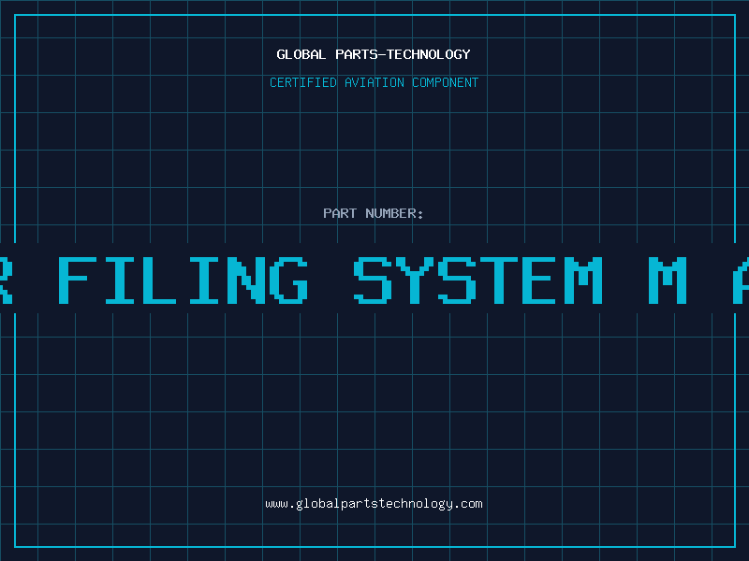Viewport: 749px width, 561px height.
Task: Click the cut-off letter R at the banner's left edge
Action: [7, 280]
